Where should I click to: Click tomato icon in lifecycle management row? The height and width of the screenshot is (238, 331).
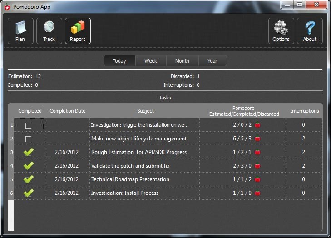click(257, 139)
